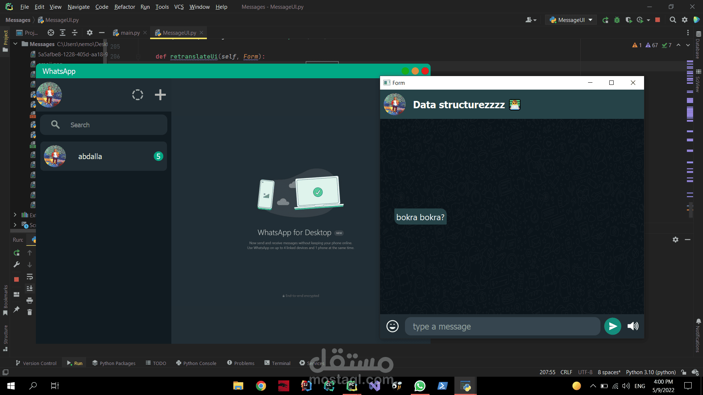Click the WhatsApp Search field
Image resolution: width=703 pixels, height=395 pixels.
click(104, 125)
